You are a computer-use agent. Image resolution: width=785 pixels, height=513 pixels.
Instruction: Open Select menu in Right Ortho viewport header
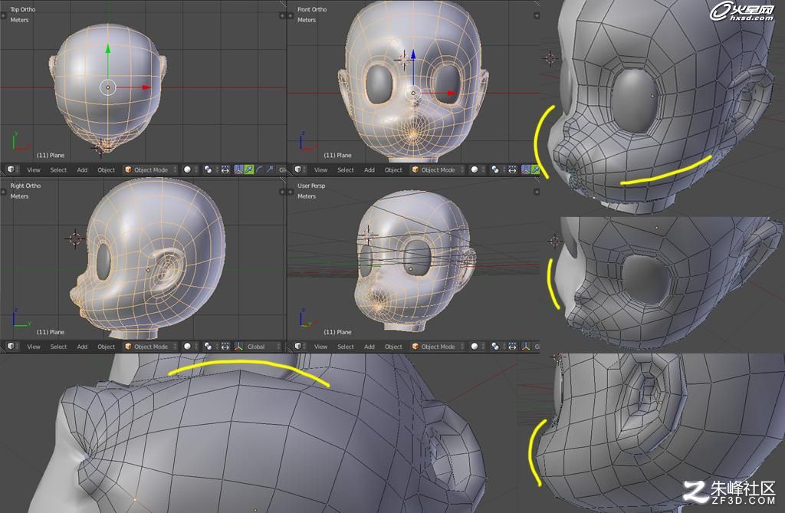point(58,346)
